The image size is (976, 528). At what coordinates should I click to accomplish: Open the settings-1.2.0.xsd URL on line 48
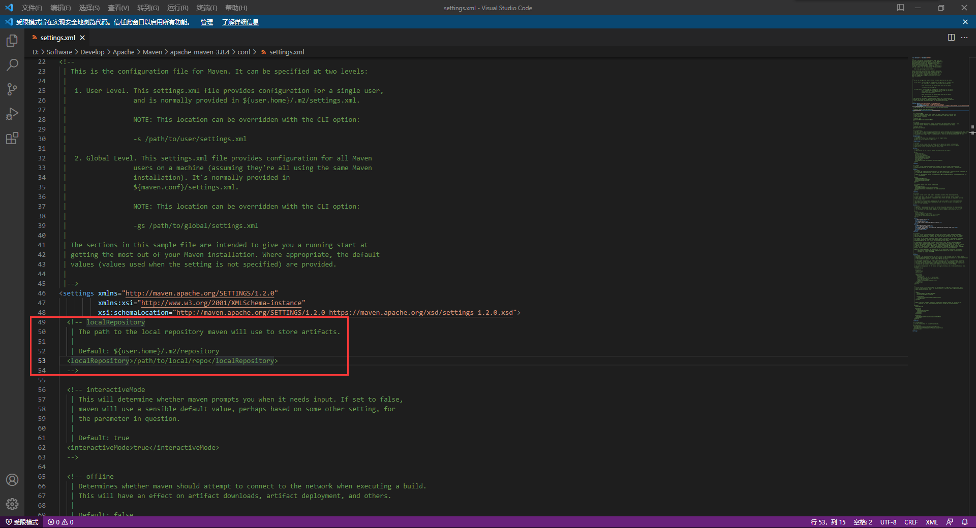coord(421,312)
